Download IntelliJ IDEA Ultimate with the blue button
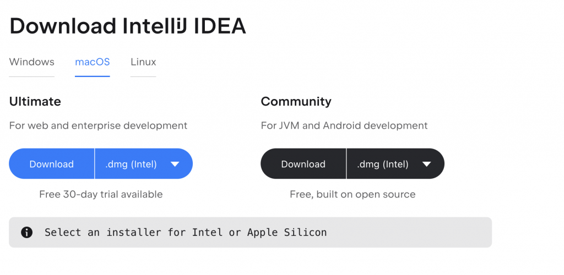This screenshot has width=564, height=275. (x=52, y=164)
